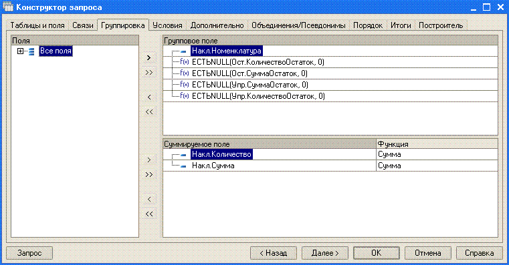Click field icon next to 'Накл.Сумма'
Viewport: 509px width, 265px height.
click(x=183, y=166)
